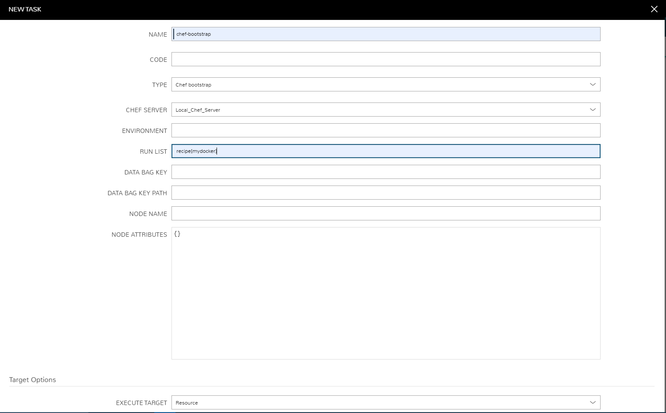
Task: Click the Target Options section heading
Action: (x=33, y=380)
